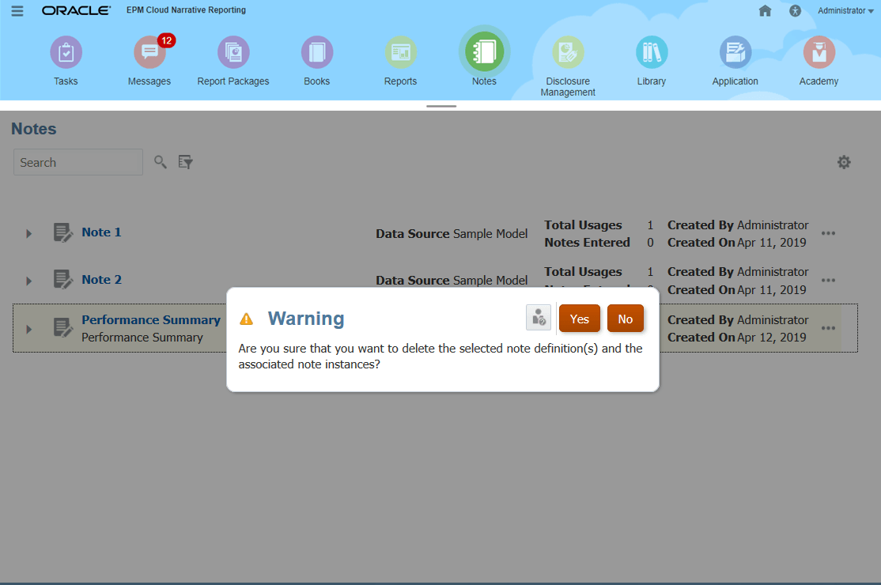Open the Note 1 link
Screen dimensions: 881x585
click(101, 232)
